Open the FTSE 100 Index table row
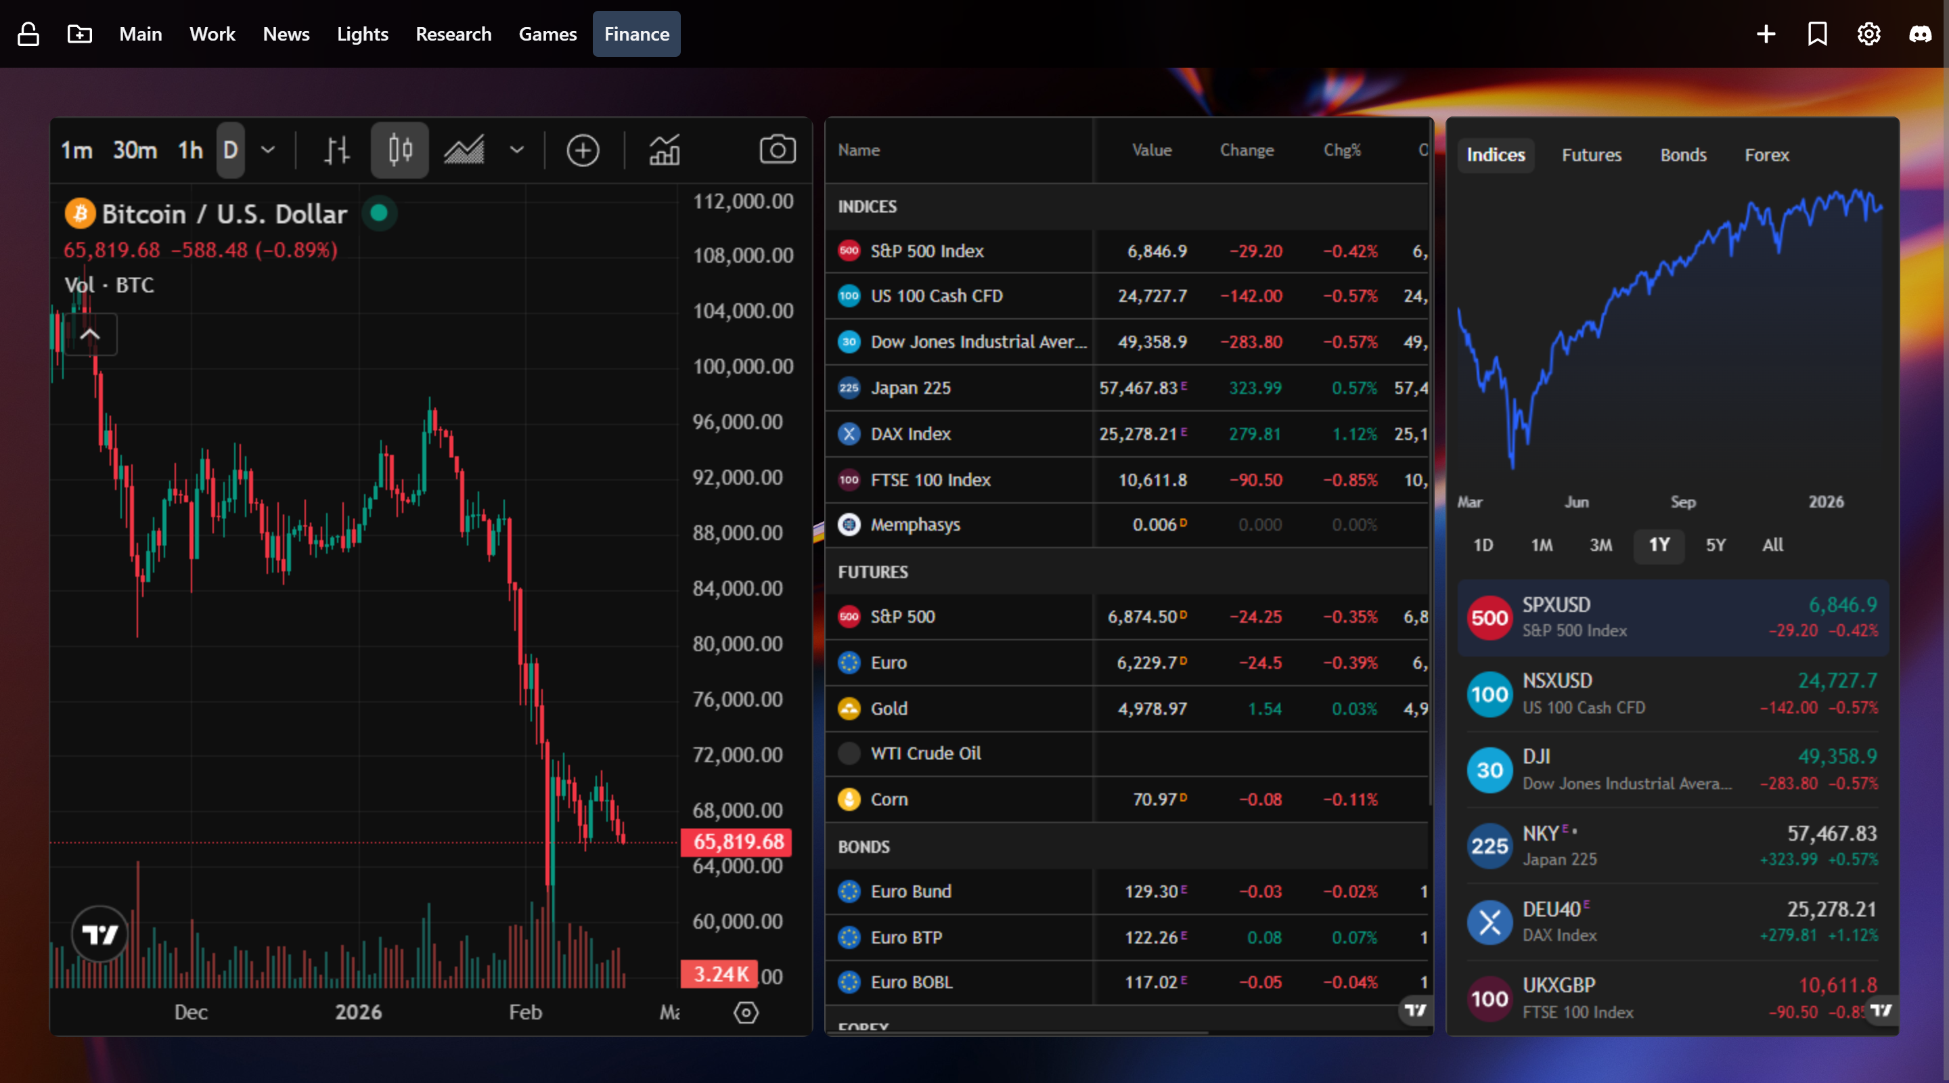Screen dimensions: 1949x1083 point(1127,480)
